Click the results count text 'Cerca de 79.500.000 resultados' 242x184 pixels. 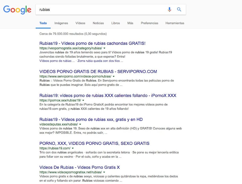click(73, 34)
